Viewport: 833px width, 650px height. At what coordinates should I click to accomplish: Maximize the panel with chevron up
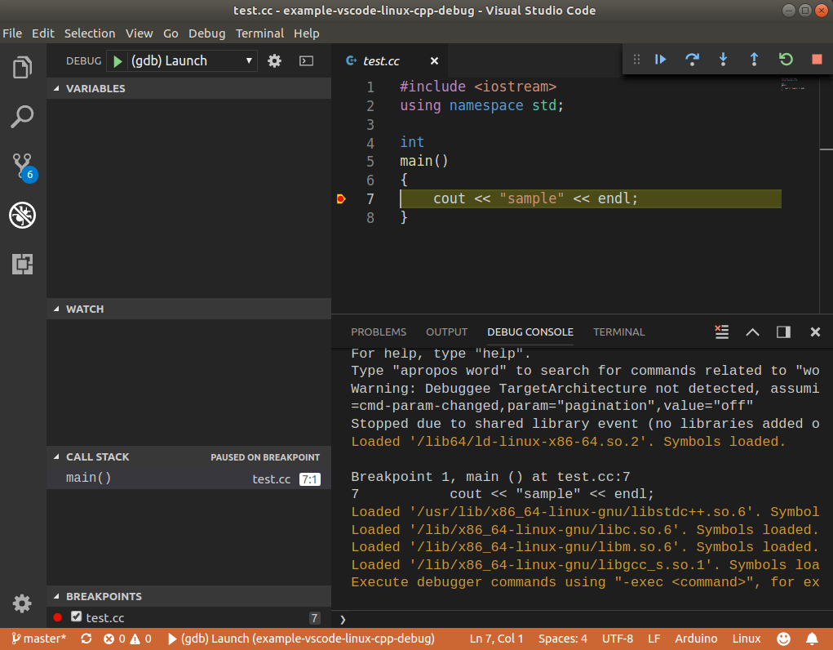coord(752,332)
